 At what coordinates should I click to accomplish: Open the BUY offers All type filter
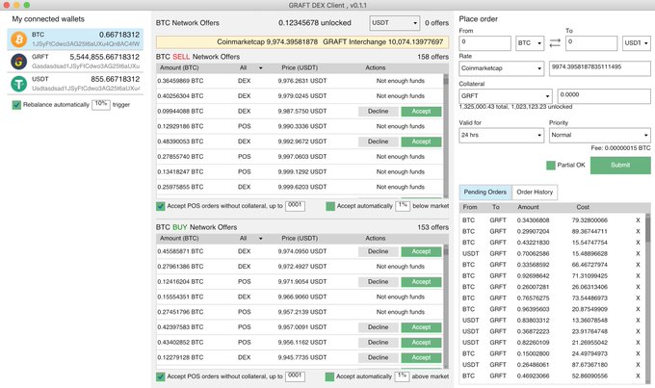coord(250,238)
